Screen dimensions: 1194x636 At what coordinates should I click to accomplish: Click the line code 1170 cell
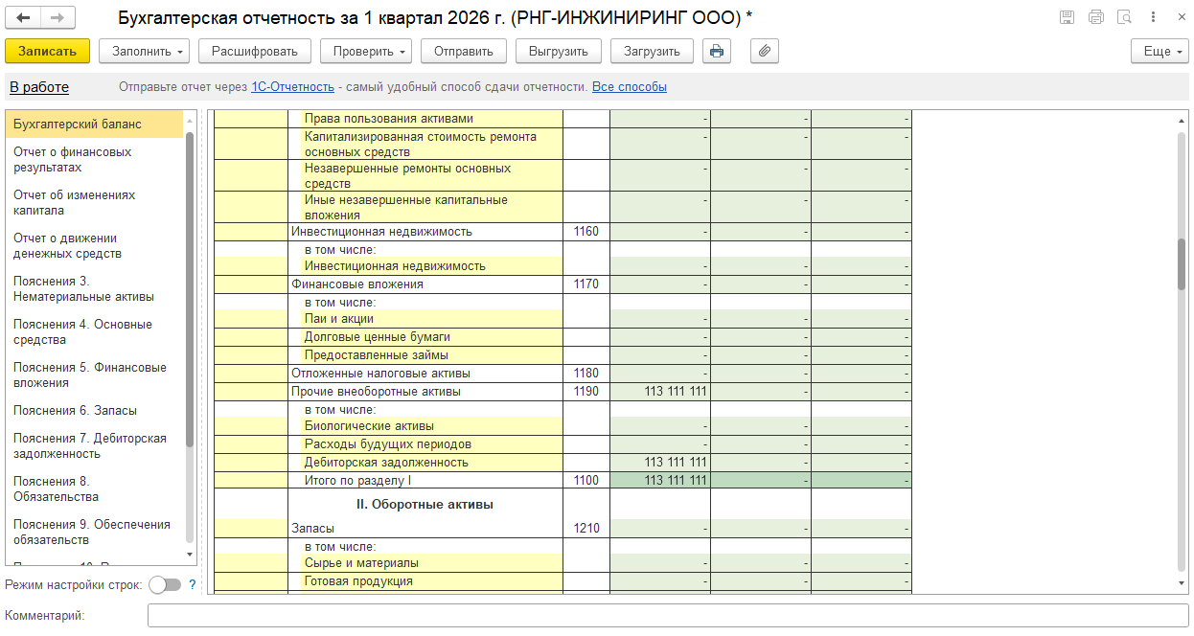586,284
